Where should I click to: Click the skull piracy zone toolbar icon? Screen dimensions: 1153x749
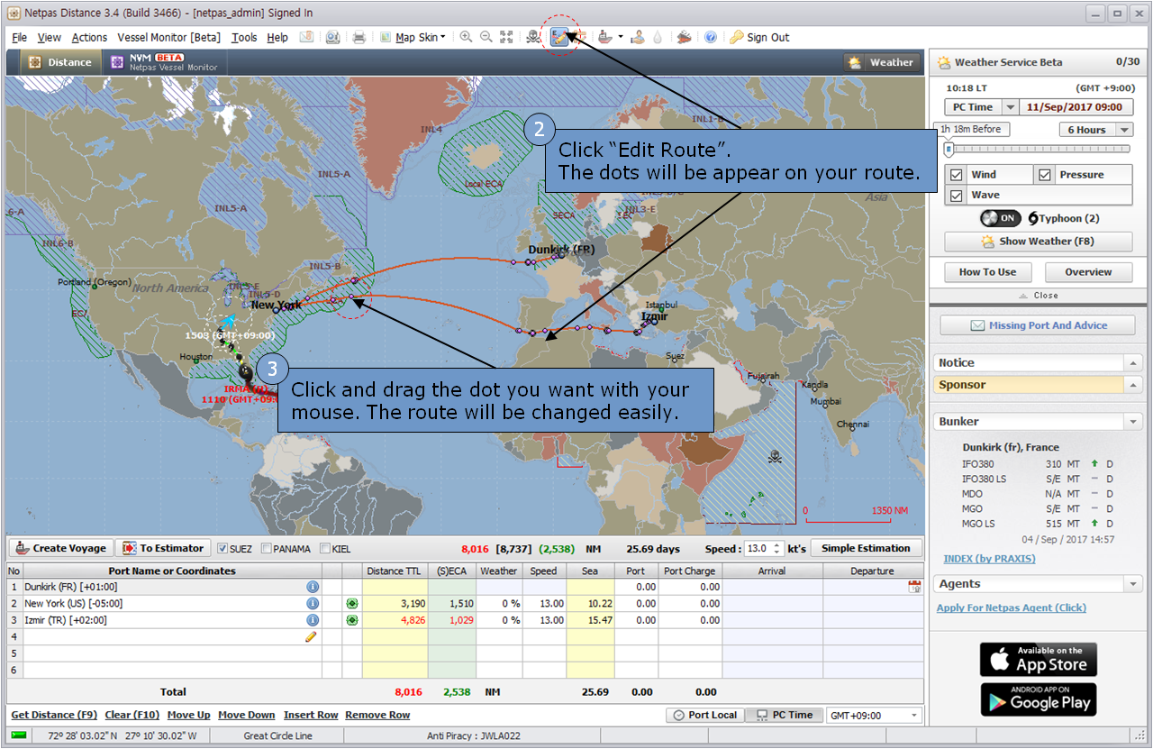[534, 37]
